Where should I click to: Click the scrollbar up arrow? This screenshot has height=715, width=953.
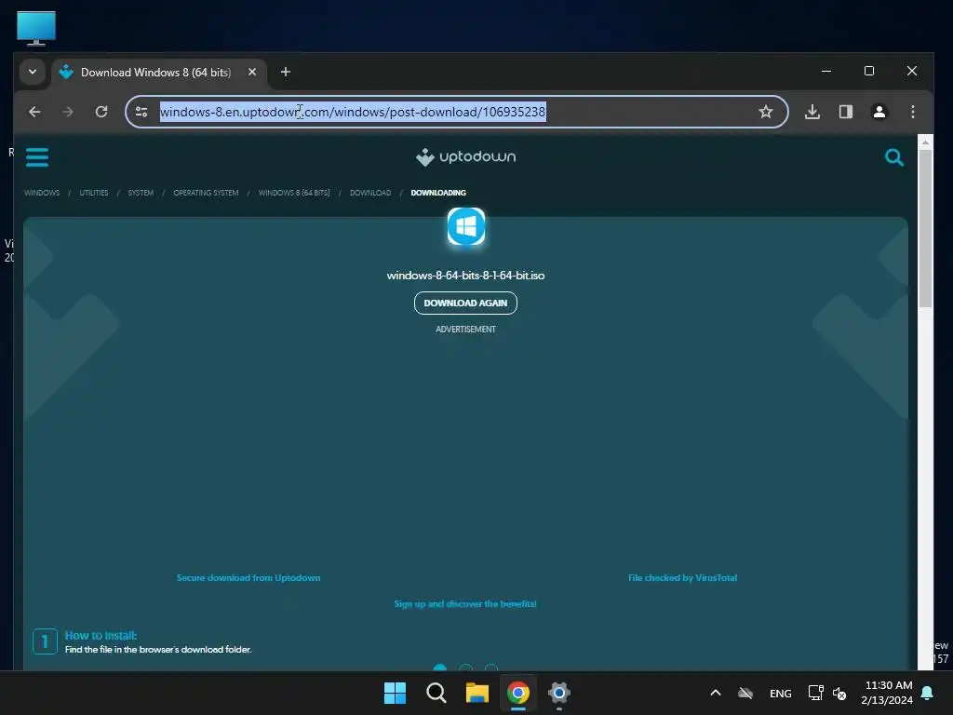tap(925, 142)
